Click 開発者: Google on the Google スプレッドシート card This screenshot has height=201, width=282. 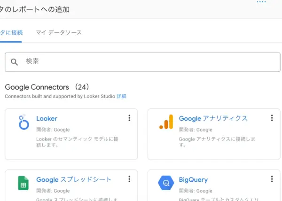coord(53,191)
